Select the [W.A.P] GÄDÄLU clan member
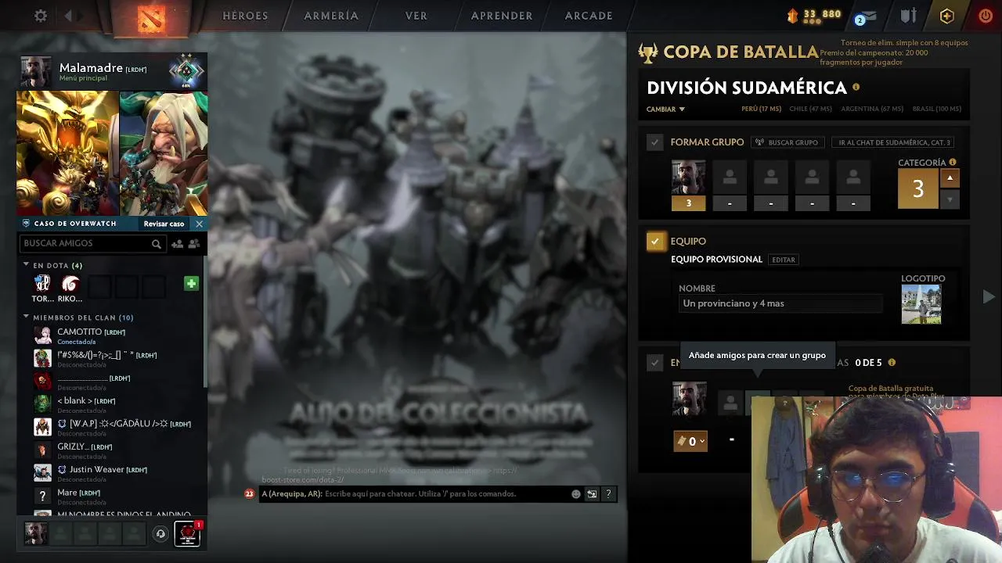1002x563 pixels. click(x=111, y=427)
